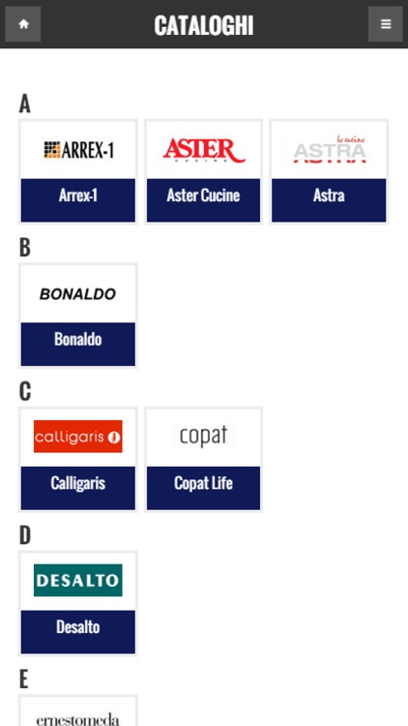This screenshot has height=726, width=408.
Task: Click the Arrex-1 catalog label
Action: [x=78, y=200]
